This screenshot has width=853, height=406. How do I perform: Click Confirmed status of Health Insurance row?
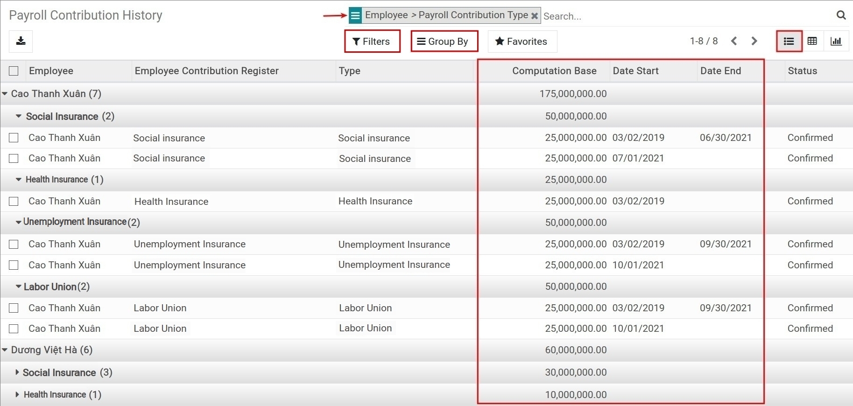[810, 201]
